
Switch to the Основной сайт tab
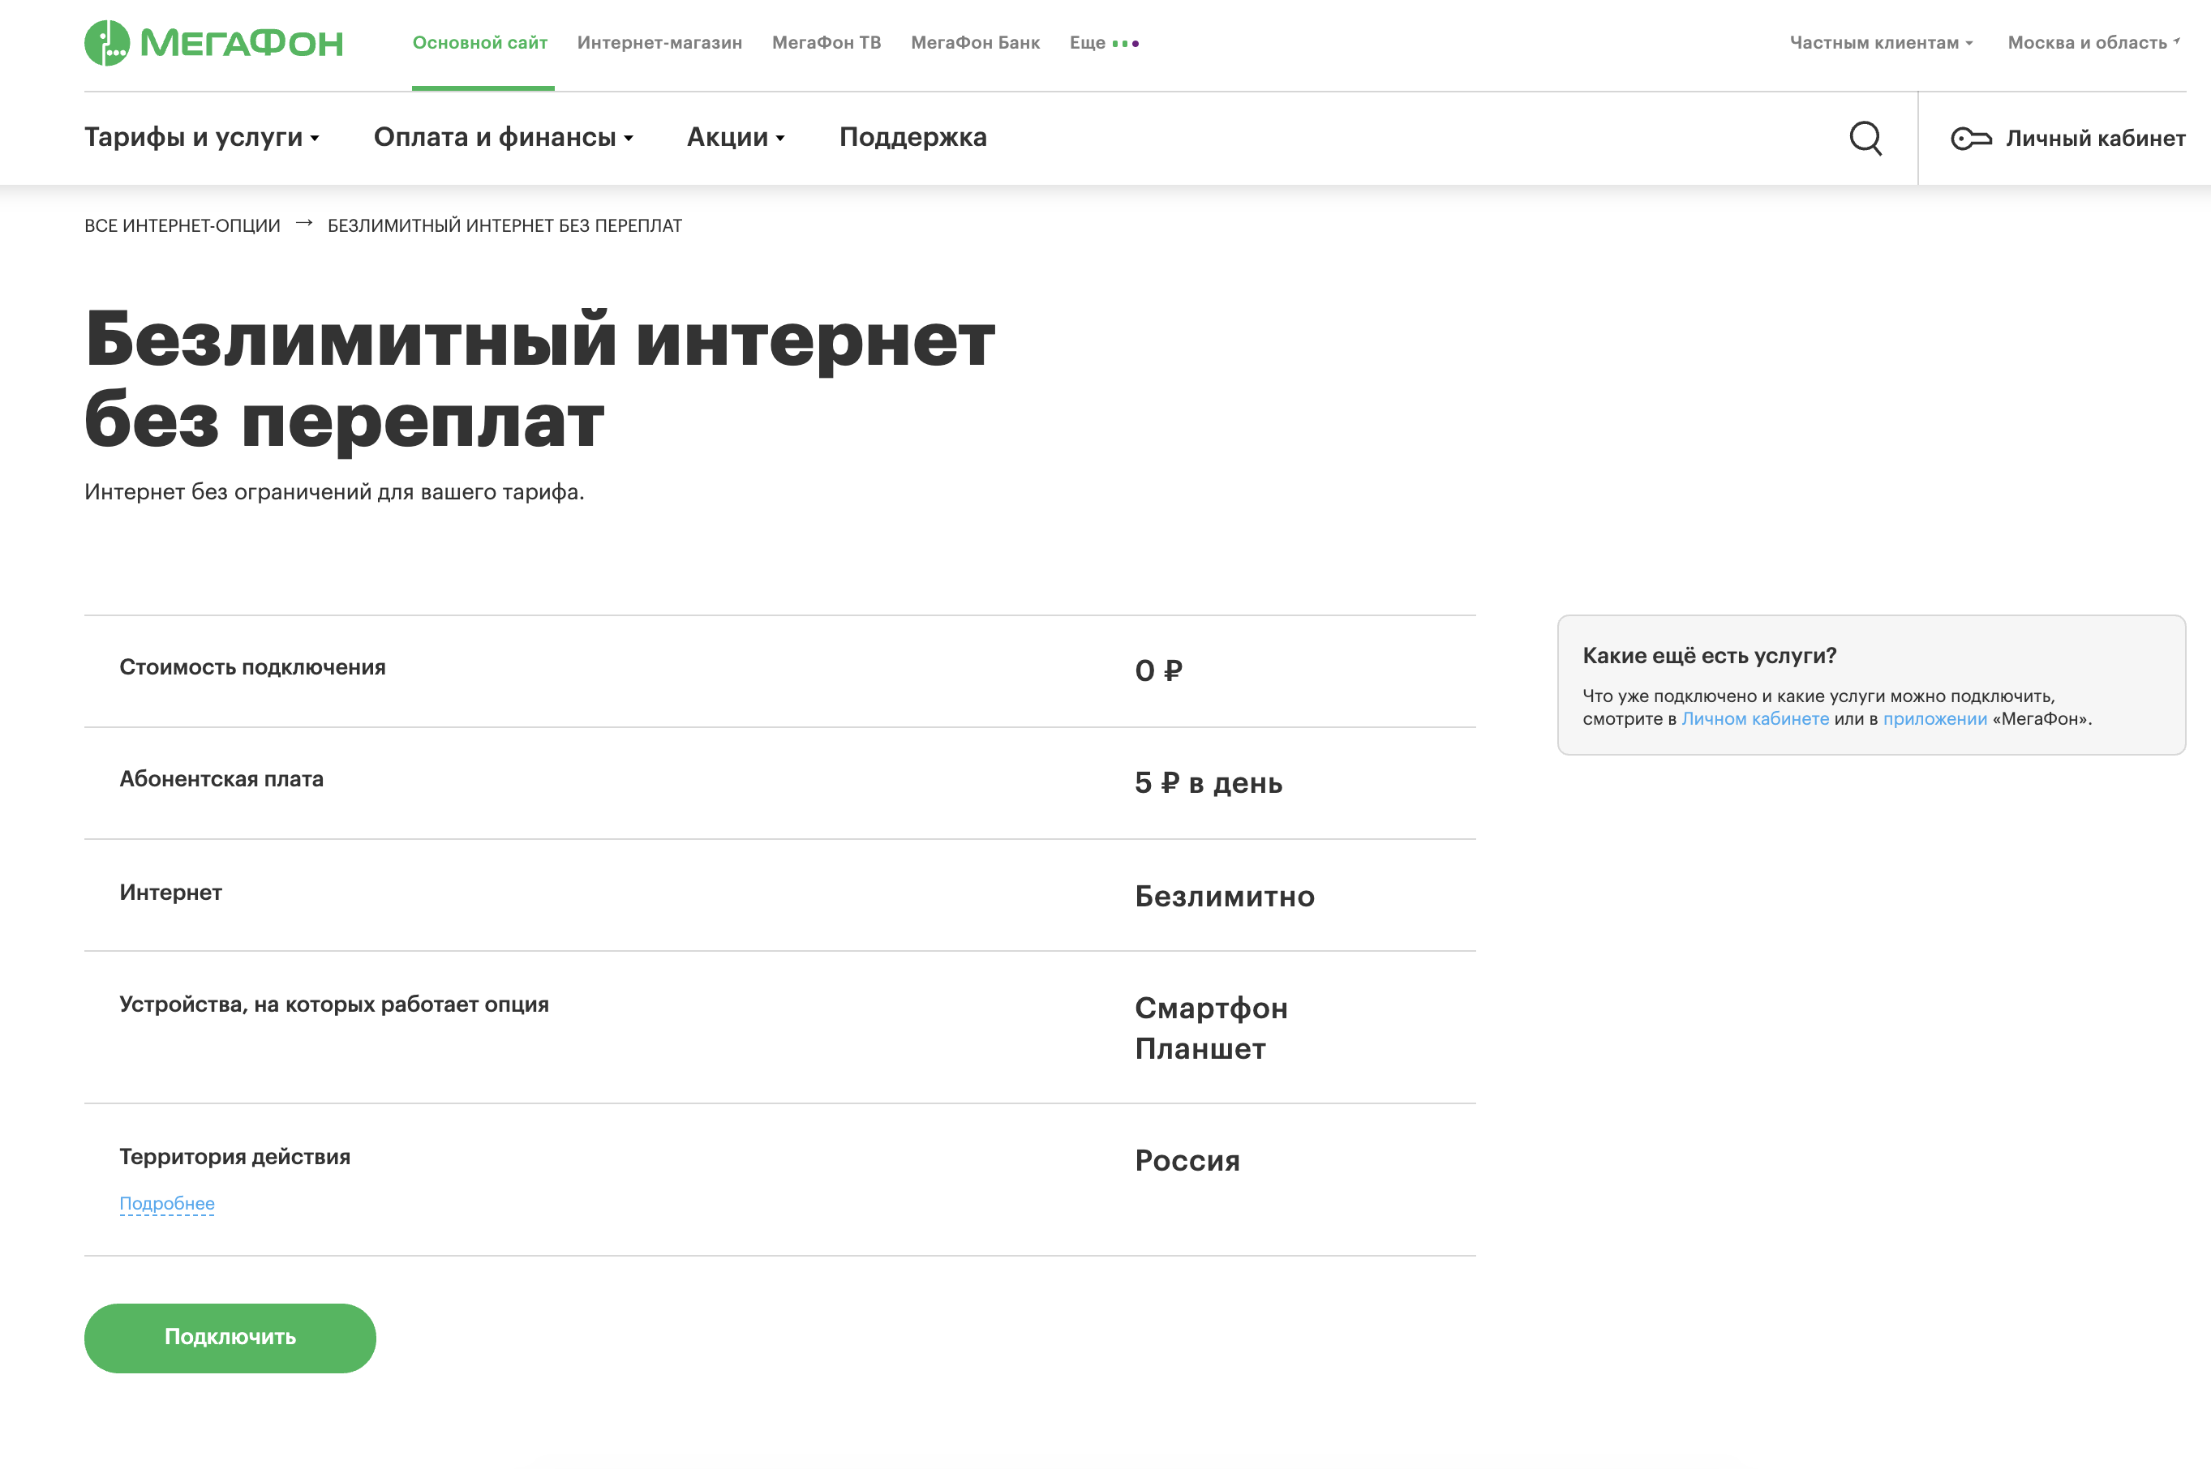pyautogui.click(x=480, y=43)
